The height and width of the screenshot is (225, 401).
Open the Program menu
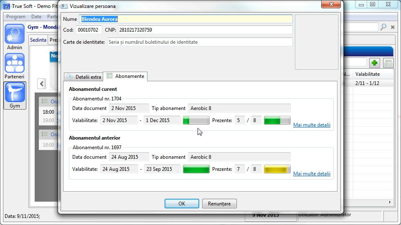(16, 17)
